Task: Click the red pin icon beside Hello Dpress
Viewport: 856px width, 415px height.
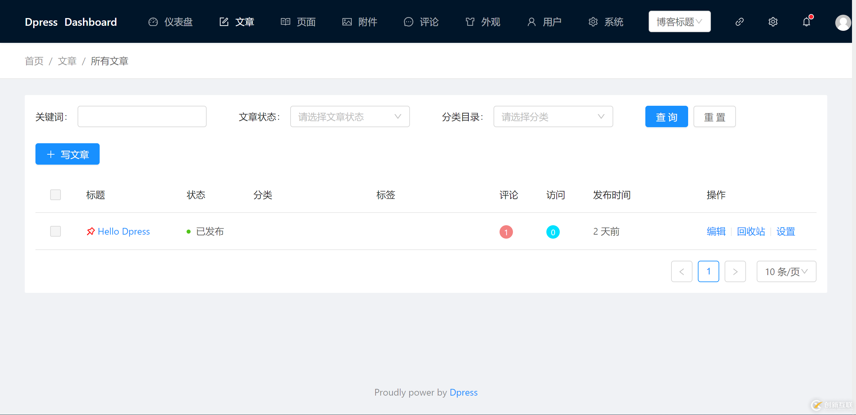Action: coord(91,231)
